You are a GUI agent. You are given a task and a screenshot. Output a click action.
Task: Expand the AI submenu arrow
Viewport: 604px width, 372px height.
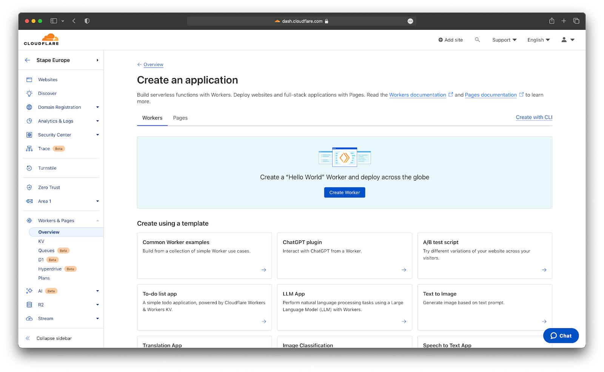(x=97, y=291)
